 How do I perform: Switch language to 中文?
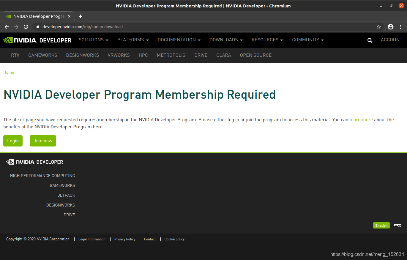(x=398, y=226)
